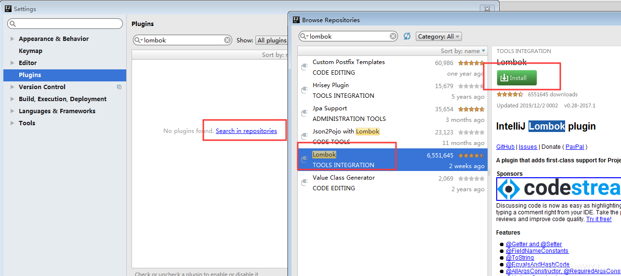The height and width of the screenshot is (276, 621).
Task: Click the project-level icon next to Version Control
Action: [119, 87]
